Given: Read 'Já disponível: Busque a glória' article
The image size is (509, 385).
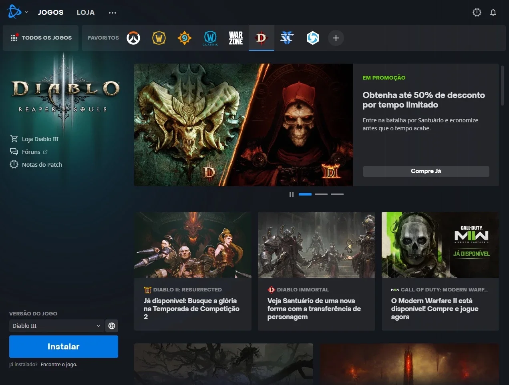Looking at the screenshot, I should [x=191, y=309].
